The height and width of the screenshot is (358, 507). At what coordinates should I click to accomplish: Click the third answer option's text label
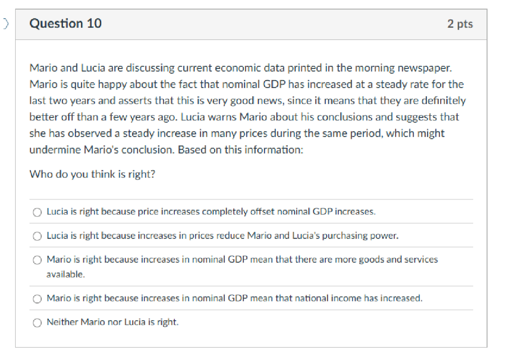click(241, 260)
